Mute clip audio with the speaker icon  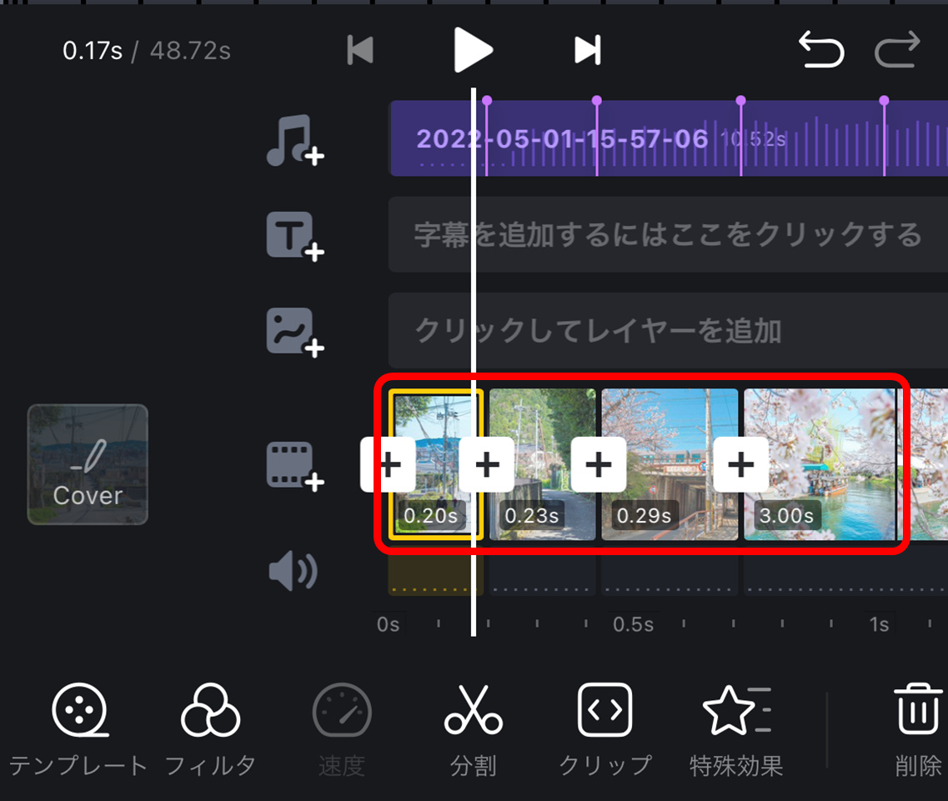293,571
